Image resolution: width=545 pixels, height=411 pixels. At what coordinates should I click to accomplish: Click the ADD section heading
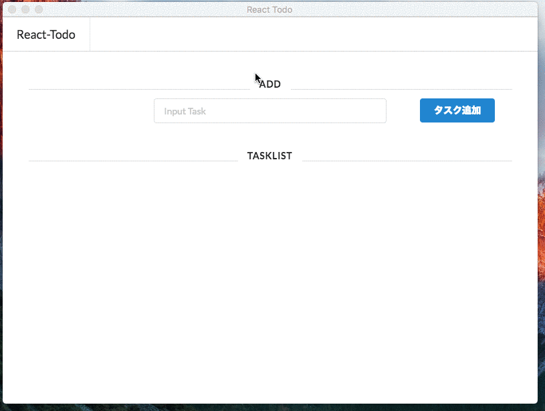[x=269, y=84]
